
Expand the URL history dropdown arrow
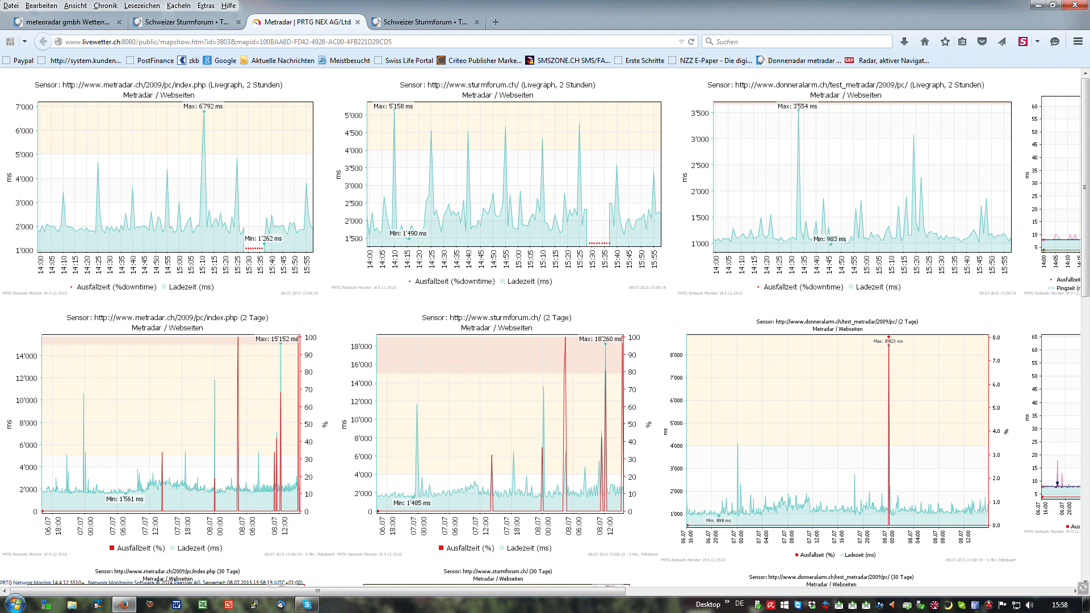point(681,41)
